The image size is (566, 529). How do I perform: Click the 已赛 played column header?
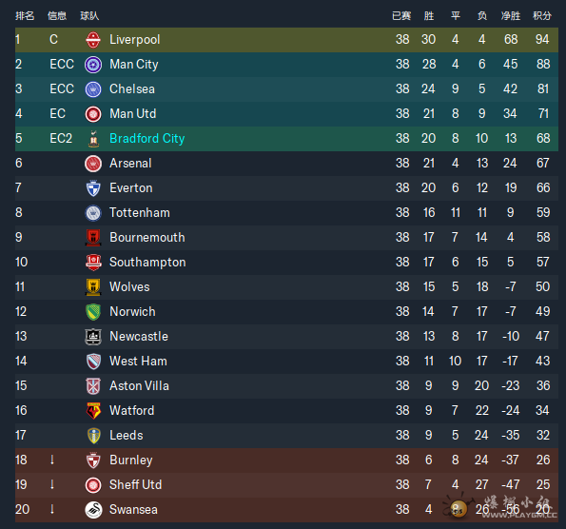coord(401,16)
